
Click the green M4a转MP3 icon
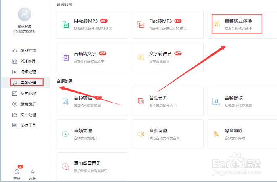(66, 24)
